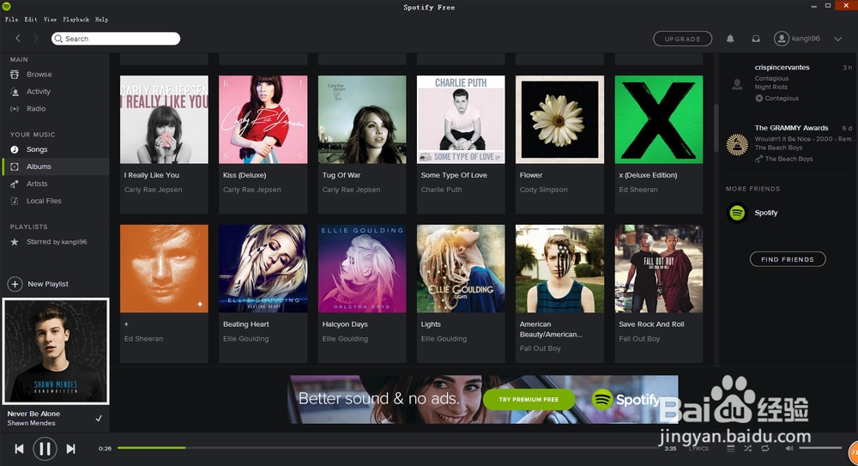Screen dimensions: 858x466
Task: Open Charlie Puth artist link
Action: pos(441,190)
